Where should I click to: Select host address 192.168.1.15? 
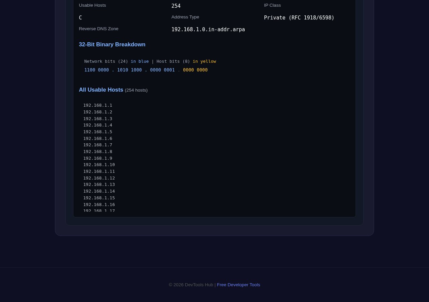click(x=99, y=198)
